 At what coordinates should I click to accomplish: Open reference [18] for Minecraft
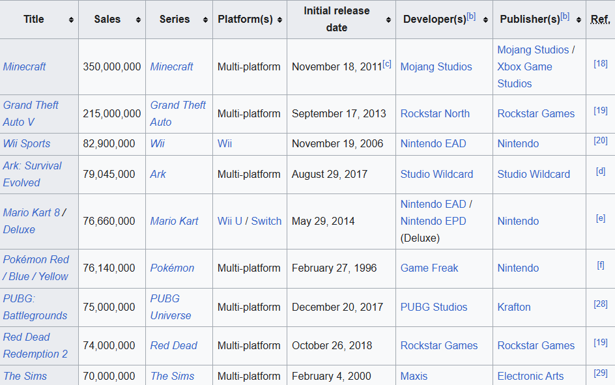(601, 63)
